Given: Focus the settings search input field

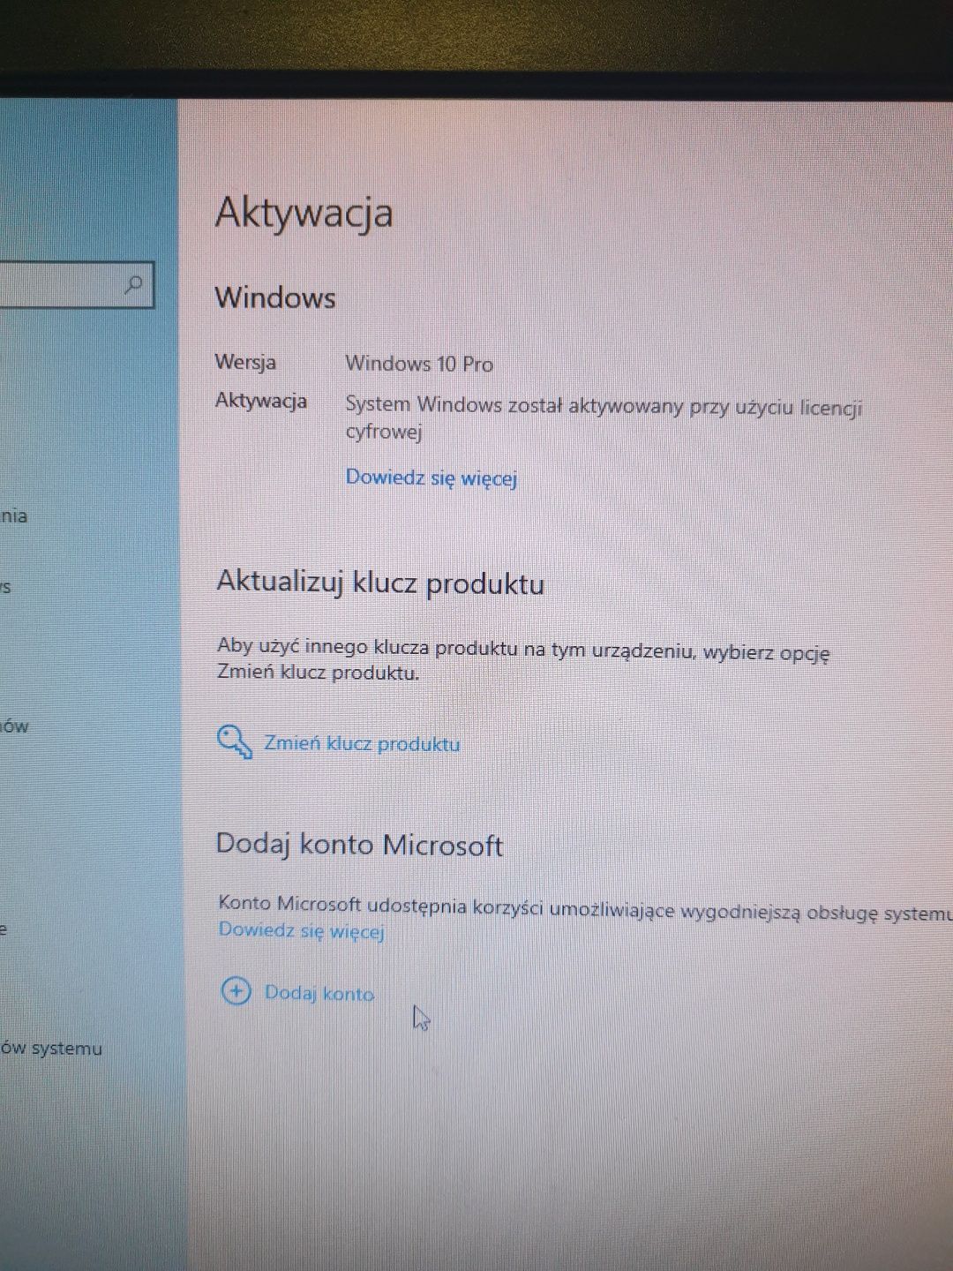Looking at the screenshot, I should (x=76, y=284).
